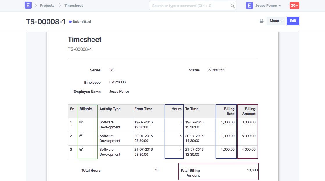Screen dimensions: 325x181
Task: Click the printer icon
Action: coord(262,21)
